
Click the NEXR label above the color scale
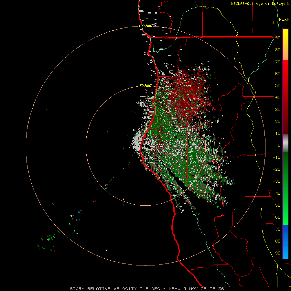pyautogui.click(x=284, y=19)
